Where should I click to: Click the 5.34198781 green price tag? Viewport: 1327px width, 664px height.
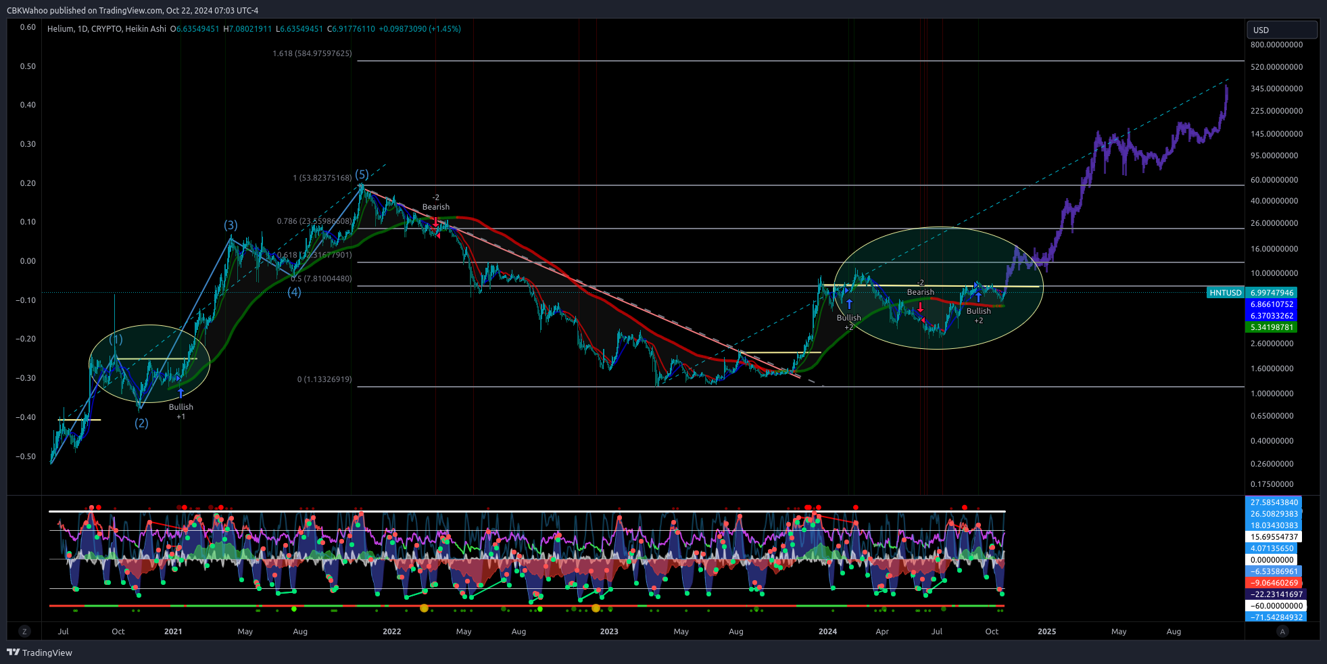1272,327
